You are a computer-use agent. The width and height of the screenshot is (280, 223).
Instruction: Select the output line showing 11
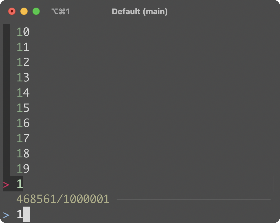[x=23, y=47]
